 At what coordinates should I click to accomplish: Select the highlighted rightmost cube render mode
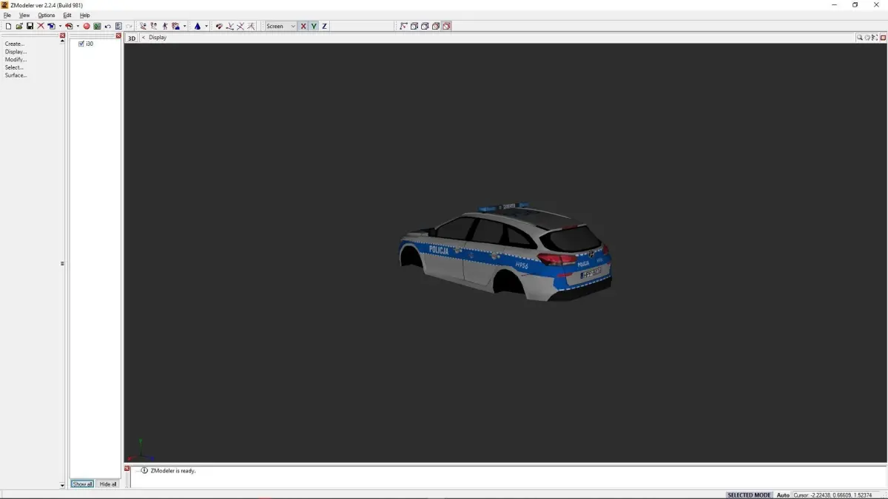coord(446,26)
